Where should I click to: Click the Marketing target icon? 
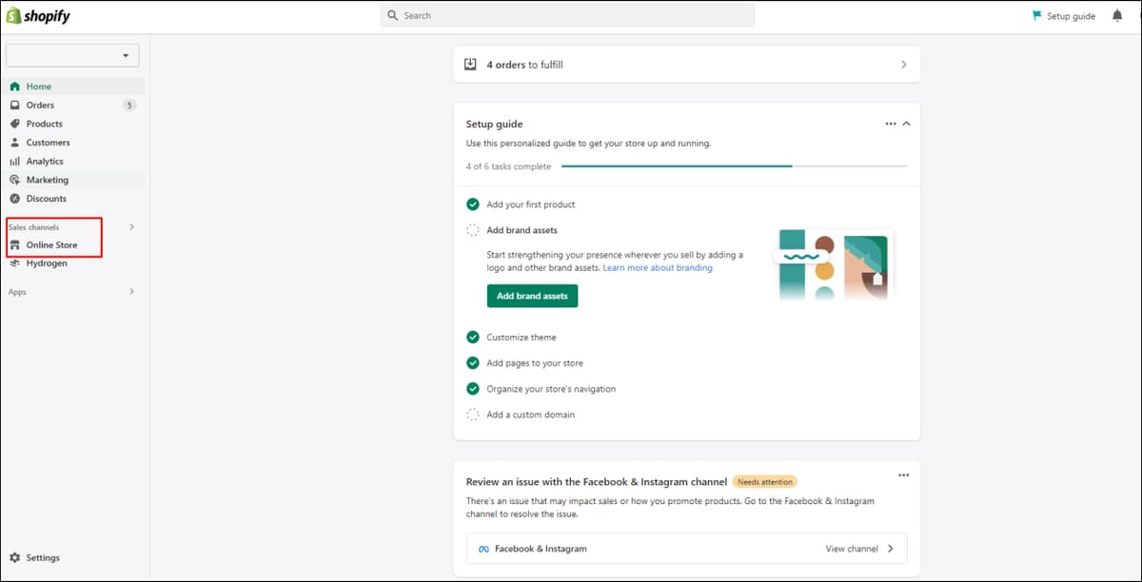click(14, 180)
